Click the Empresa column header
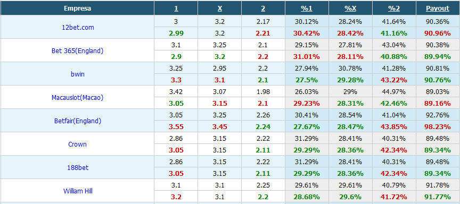This screenshot has width=460, height=204. click(77, 8)
